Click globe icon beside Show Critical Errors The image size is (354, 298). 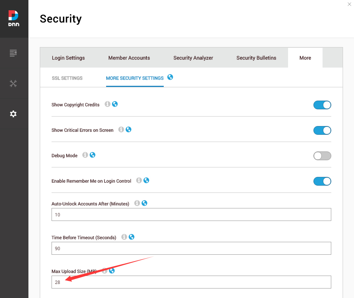[x=128, y=129]
